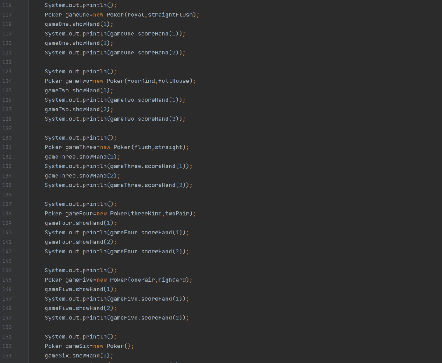Click line number 153 in the gutter
The image size is (442, 363).
7,356
